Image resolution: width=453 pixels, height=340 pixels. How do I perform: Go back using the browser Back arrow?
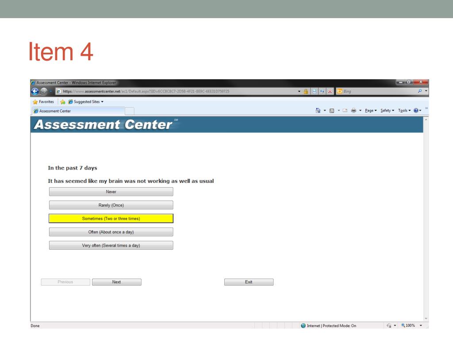35,91
